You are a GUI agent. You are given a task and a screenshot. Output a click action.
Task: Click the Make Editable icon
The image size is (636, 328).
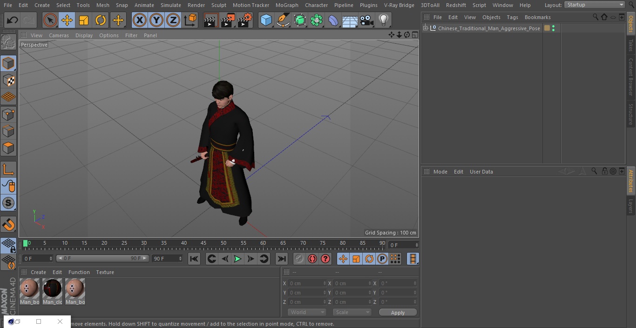coord(8,42)
